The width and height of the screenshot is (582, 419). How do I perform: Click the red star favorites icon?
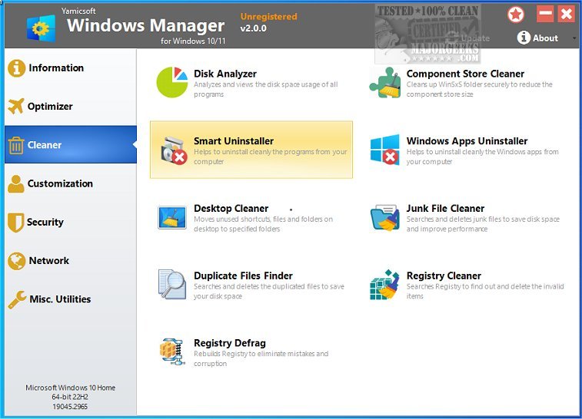click(x=516, y=15)
